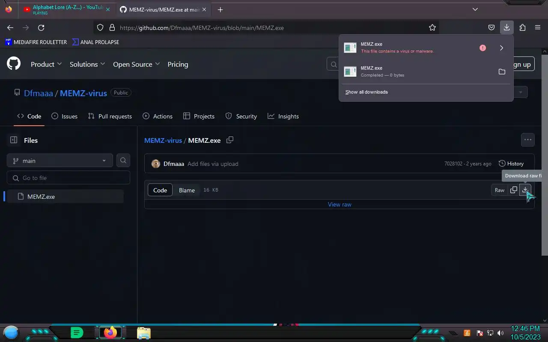
Task: Open the Issues repository tab
Action: [64, 116]
